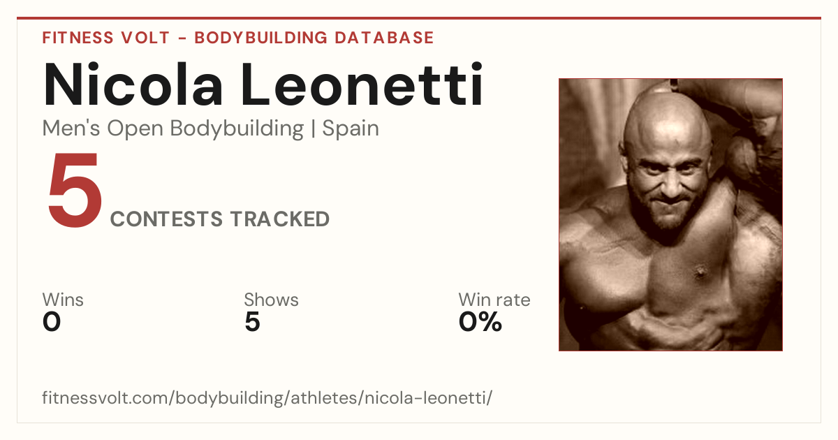Click the pipe separator before Spain
The width and height of the screenshot is (838, 440).
(x=313, y=129)
